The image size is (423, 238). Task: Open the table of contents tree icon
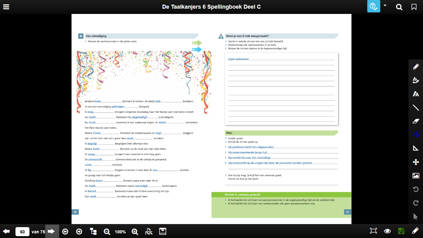click(x=93, y=231)
